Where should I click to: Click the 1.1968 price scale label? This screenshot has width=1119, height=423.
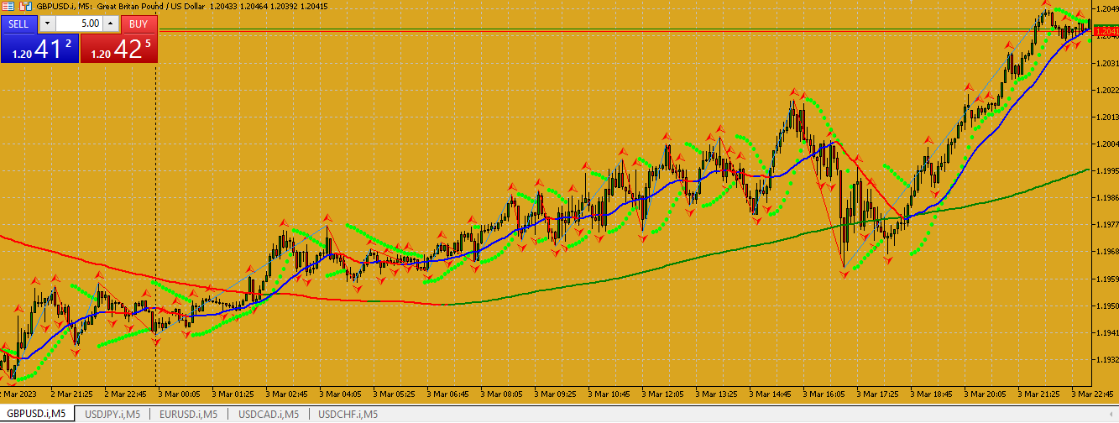pos(1106,251)
